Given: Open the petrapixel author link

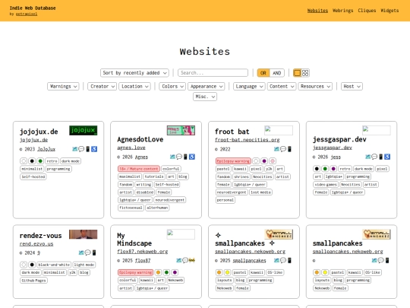Looking at the screenshot, I should (27, 14).
